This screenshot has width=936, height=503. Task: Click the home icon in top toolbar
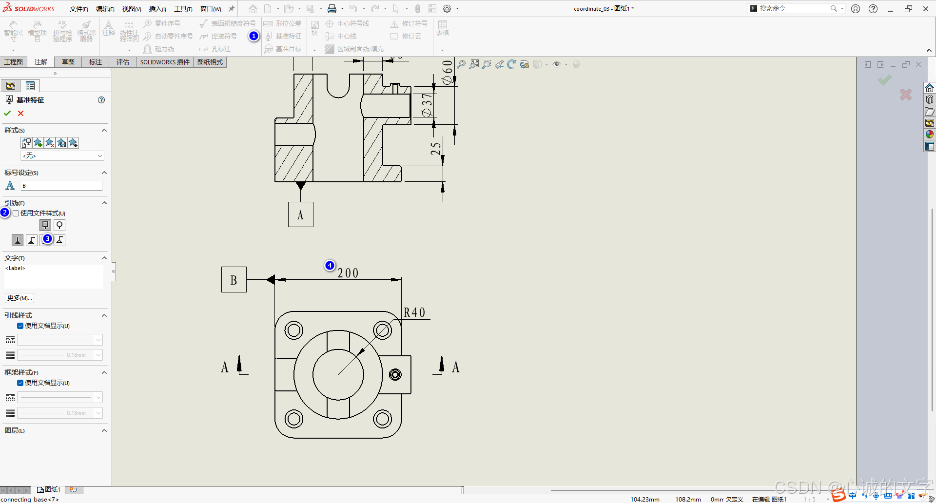tap(253, 9)
